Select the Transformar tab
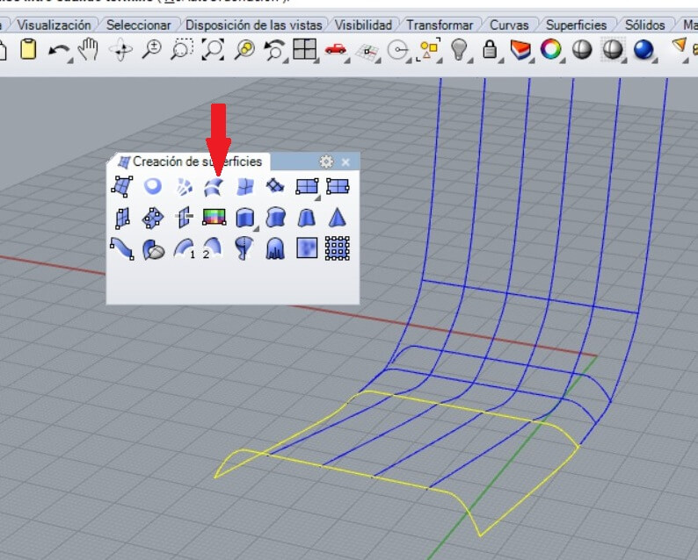Screen dimensions: 698x560 [x=440, y=25]
